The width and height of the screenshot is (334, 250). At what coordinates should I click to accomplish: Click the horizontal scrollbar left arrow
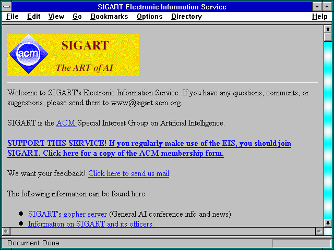pos(6,231)
